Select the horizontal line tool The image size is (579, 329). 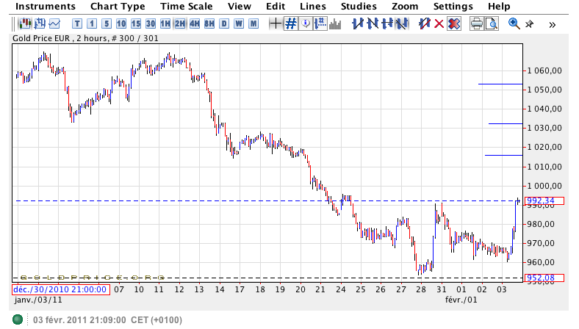pyautogui.click(x=387, y=24)
